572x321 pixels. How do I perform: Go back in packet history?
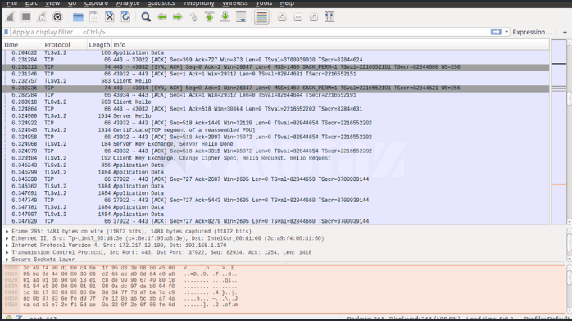pos(162,17)
